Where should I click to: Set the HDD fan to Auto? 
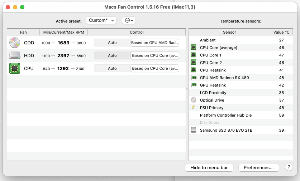pos(112,55)
